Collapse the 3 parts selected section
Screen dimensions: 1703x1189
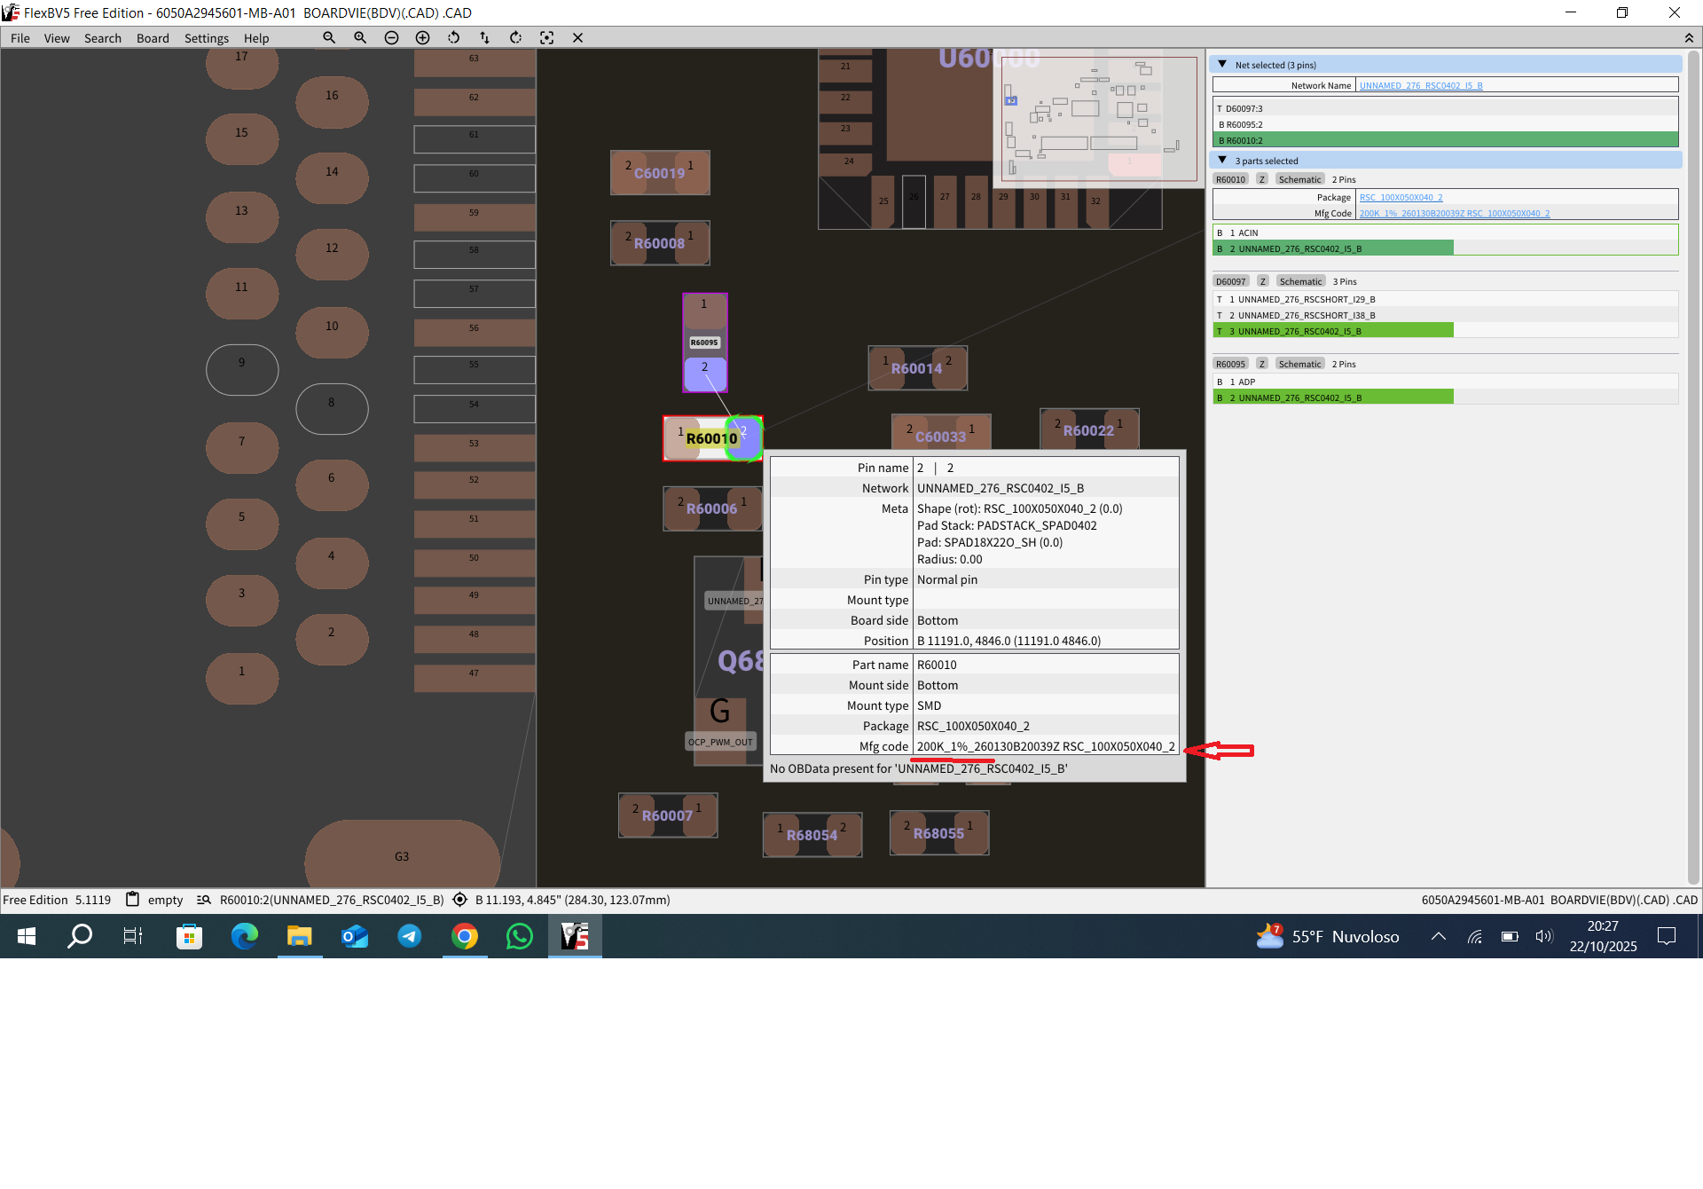pyautogui.click(x=1222, y=161)
